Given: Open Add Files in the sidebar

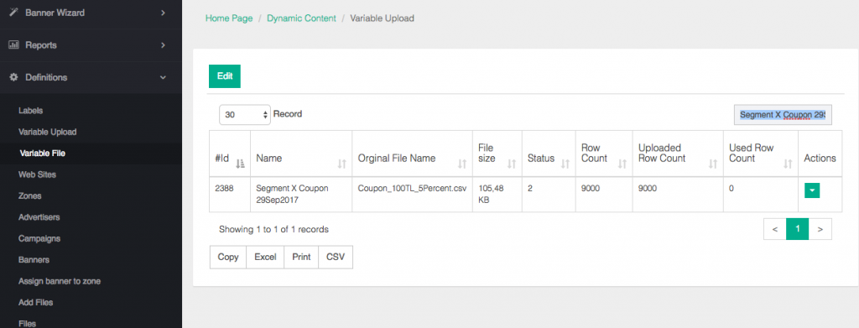Looking at the screenshot, I should tap(35, 302).
